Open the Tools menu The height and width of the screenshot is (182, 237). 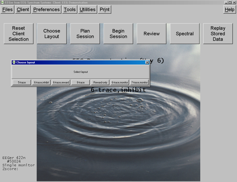pos(70,9)
